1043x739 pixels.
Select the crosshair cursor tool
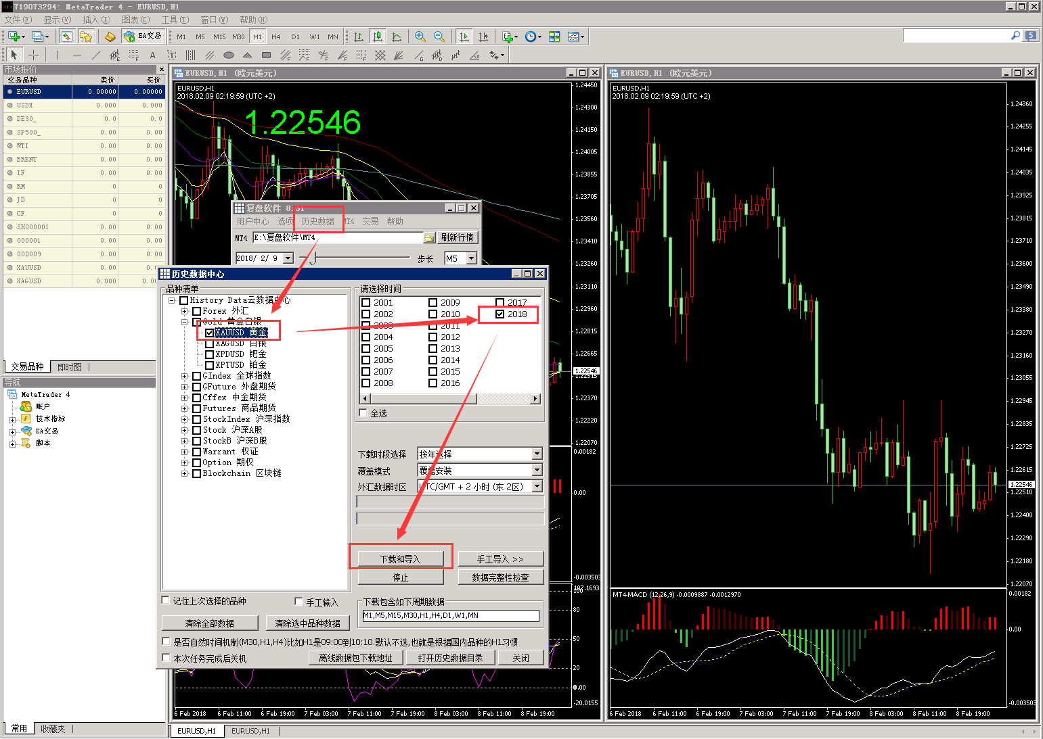(33, 55)
